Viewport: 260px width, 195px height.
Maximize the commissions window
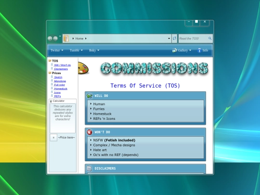click(x=196, y=22)
